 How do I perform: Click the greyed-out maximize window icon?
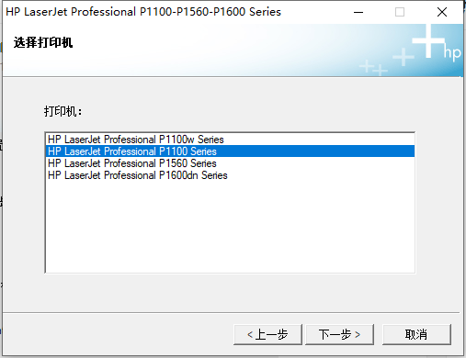[x=400, y=12]
